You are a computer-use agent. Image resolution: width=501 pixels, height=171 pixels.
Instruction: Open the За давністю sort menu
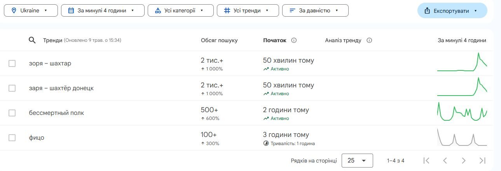coord(315,10)
